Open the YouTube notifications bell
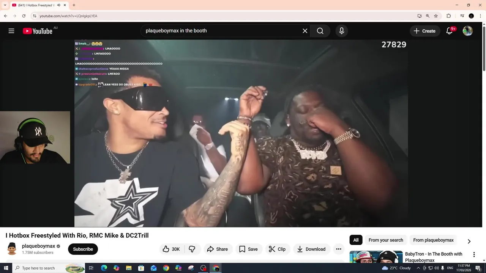The height and width of the screenshot is (273, 486). point(450,31)
